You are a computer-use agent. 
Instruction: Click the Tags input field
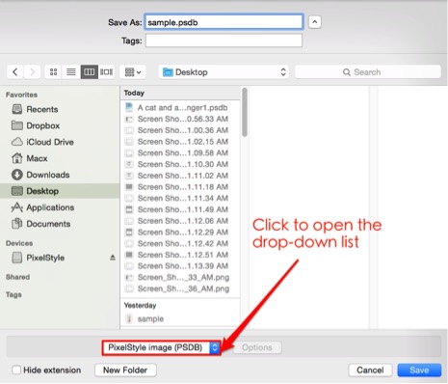click(x=224, y=41)
